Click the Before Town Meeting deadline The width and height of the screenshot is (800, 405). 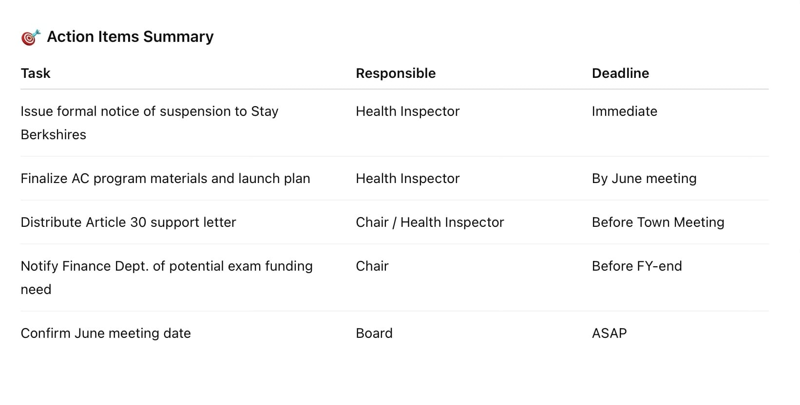[x=658, y=222]
